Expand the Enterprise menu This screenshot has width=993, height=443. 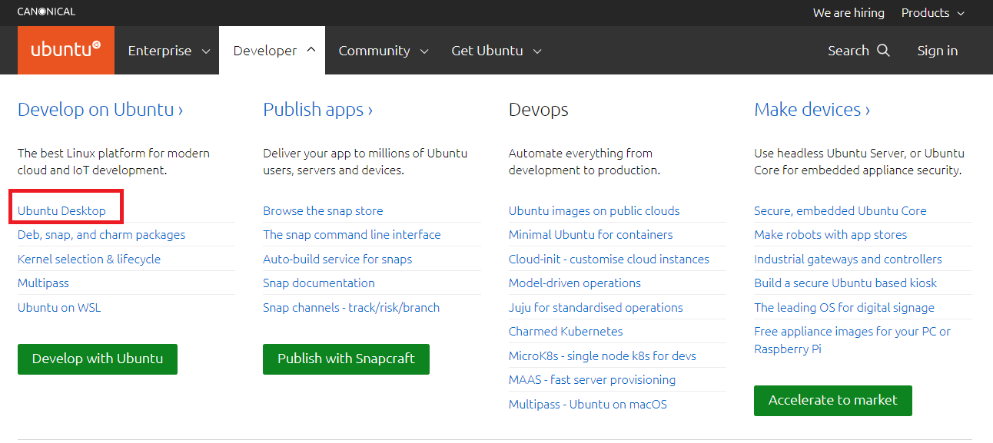[x=169, y=51]
